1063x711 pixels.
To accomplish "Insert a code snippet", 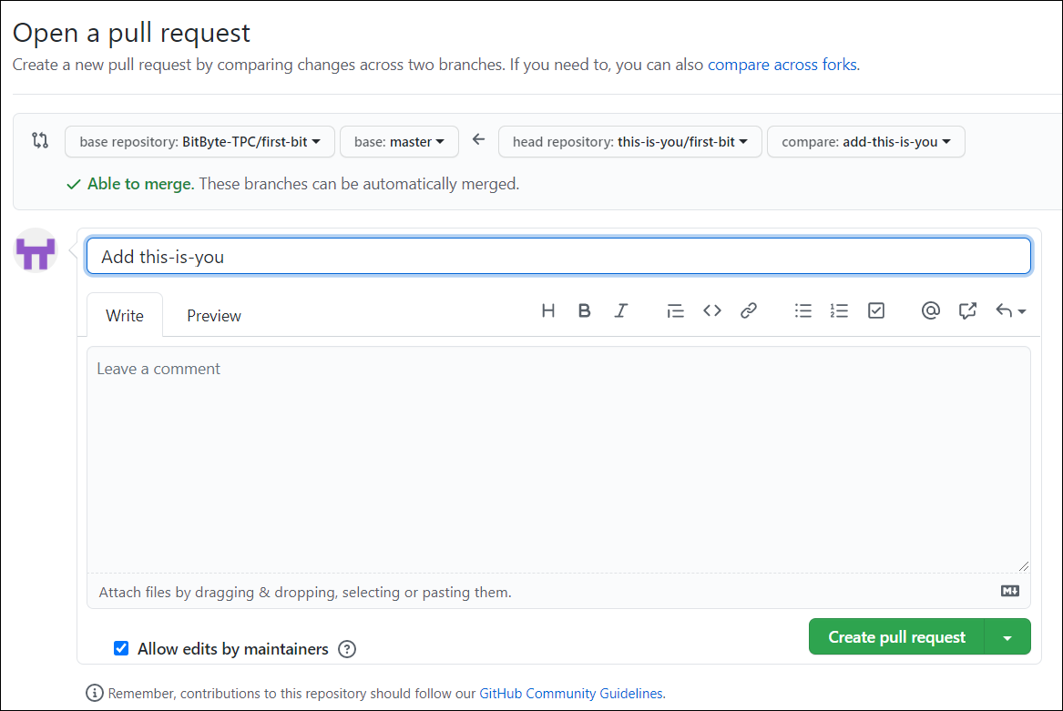I will [711, 310].
